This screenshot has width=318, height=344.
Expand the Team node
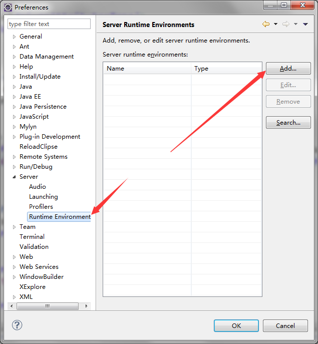[14, 227]
